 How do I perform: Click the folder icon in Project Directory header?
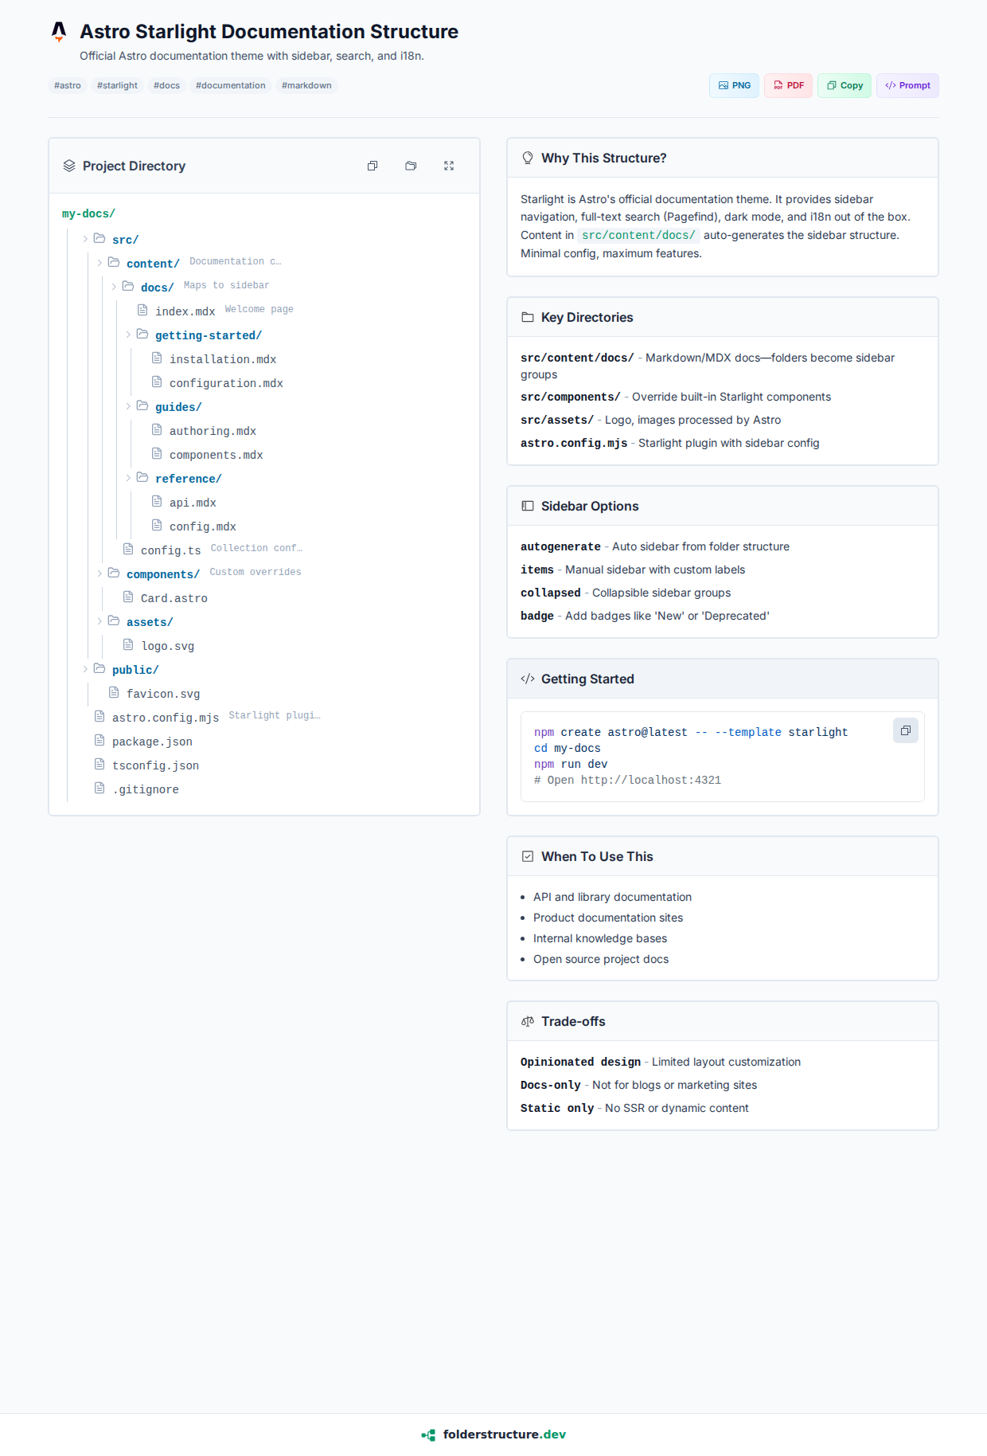(411, 166)
